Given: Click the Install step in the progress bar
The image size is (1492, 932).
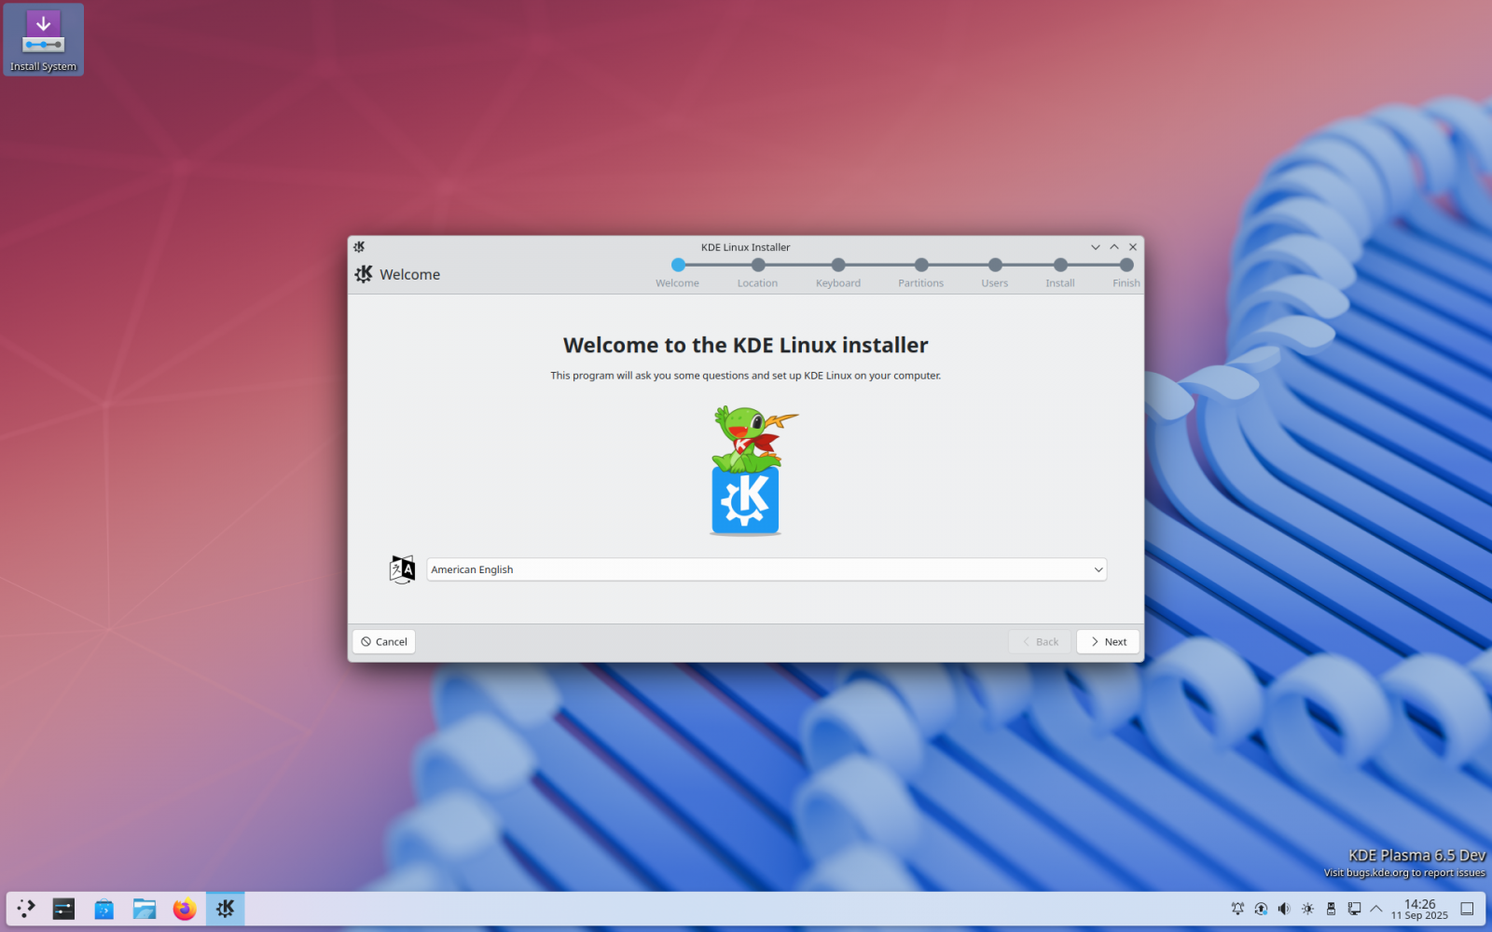Looking at the screenshot, I should [1060, 274].
